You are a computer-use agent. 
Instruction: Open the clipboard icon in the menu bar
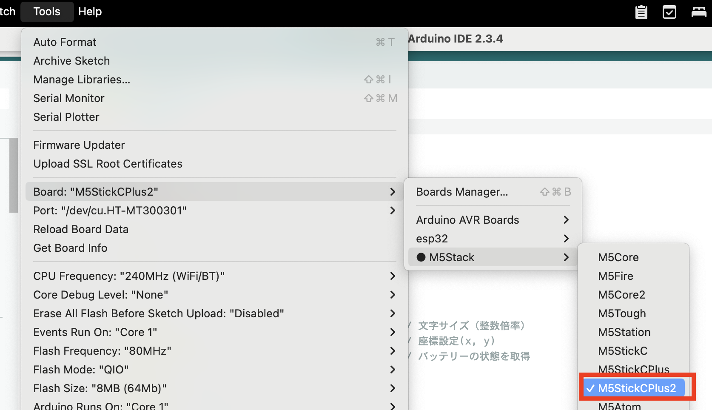(x=641, y=12)
